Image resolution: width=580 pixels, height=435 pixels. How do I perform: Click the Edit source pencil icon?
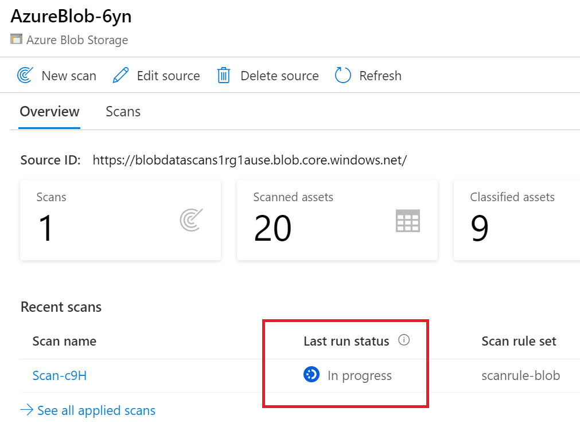tap(120, 76)
